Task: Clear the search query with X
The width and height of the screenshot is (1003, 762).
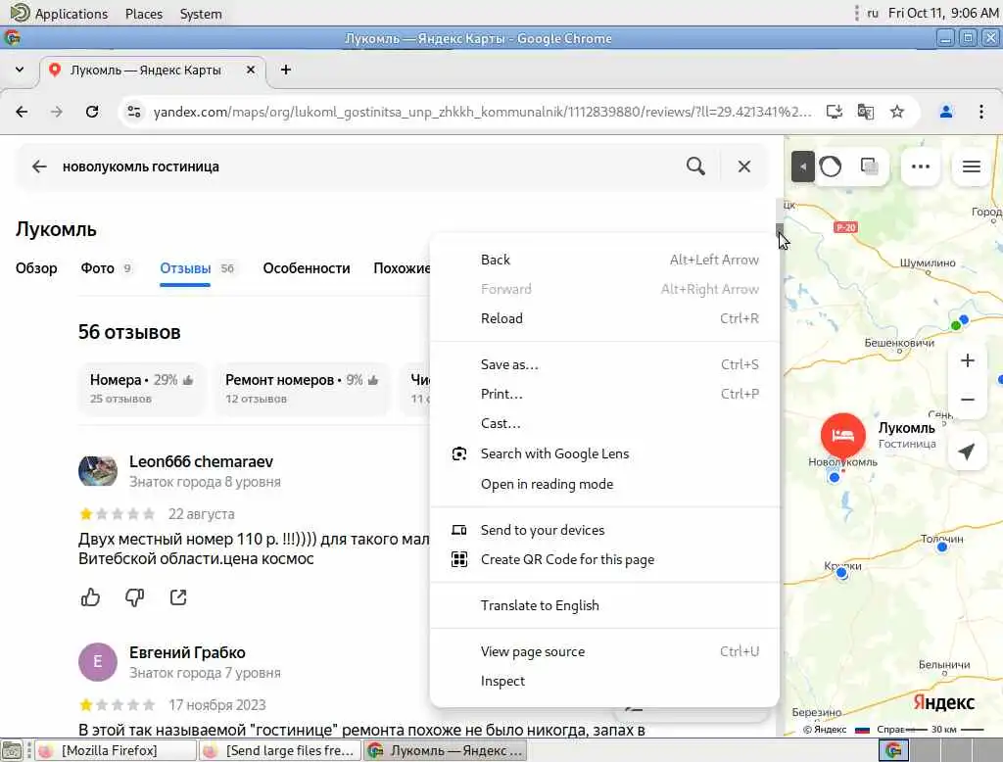Action: click(744, 167)
